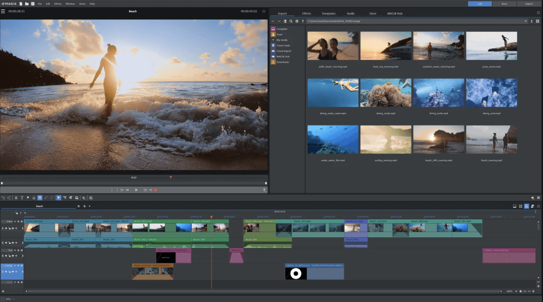Expand the My media tree item
This screenshot has width=543, height=302.
click(x=273, y=40)
